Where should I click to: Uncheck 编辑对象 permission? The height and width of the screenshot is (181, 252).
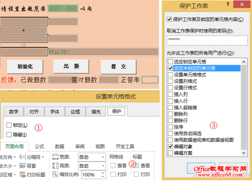coord(171,147)
